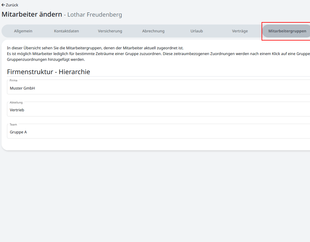Show the Urlaub tab
Image resolution: width=310 pixels, height=242 pixels.
click(x=196, y=31)
